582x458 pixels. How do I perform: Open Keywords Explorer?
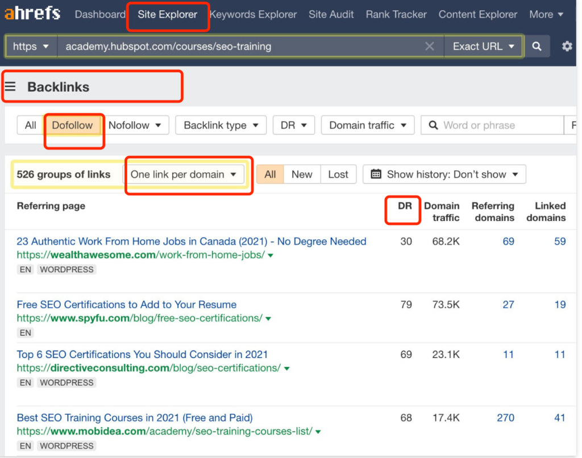tap(253, 14)
